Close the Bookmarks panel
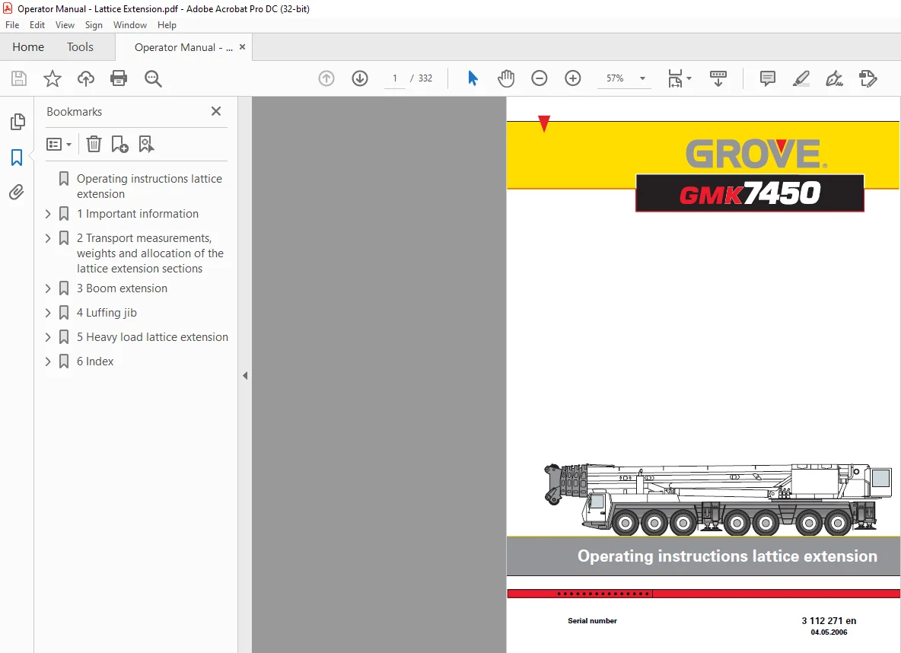 [216, 111]
